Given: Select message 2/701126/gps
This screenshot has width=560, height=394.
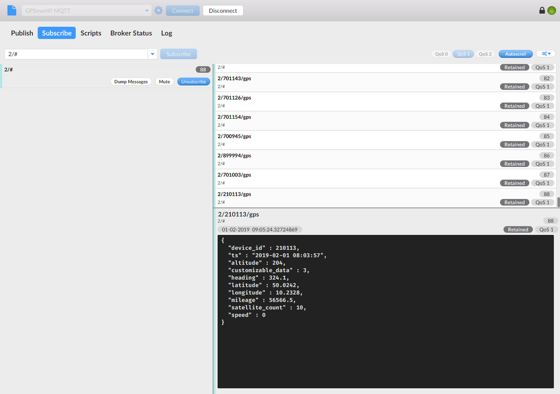Looking at the screenshot, I should (x=386, y=101).
